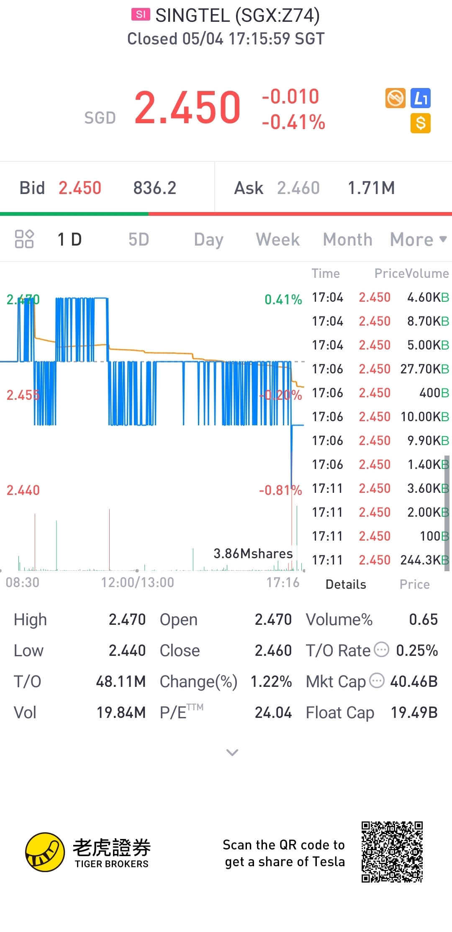The image size is (452, 932).
Task: Select the Details tab under trades list
Action: click(x=346, y=584)
